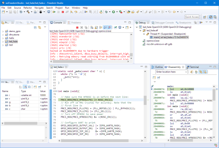Screen dimensions: 219x148
Task: Toggle Link with Active Debug Context in Disassembly
Action: tap(201, 72)
